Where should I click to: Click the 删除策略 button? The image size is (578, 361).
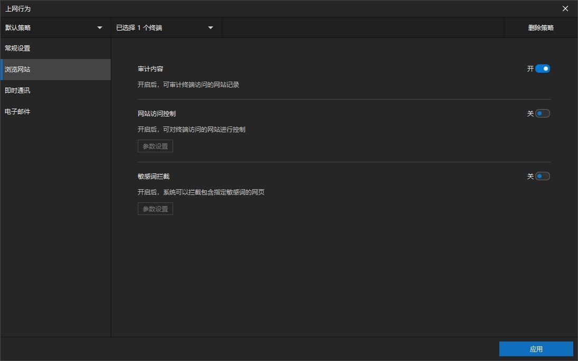tap(541, 27)
